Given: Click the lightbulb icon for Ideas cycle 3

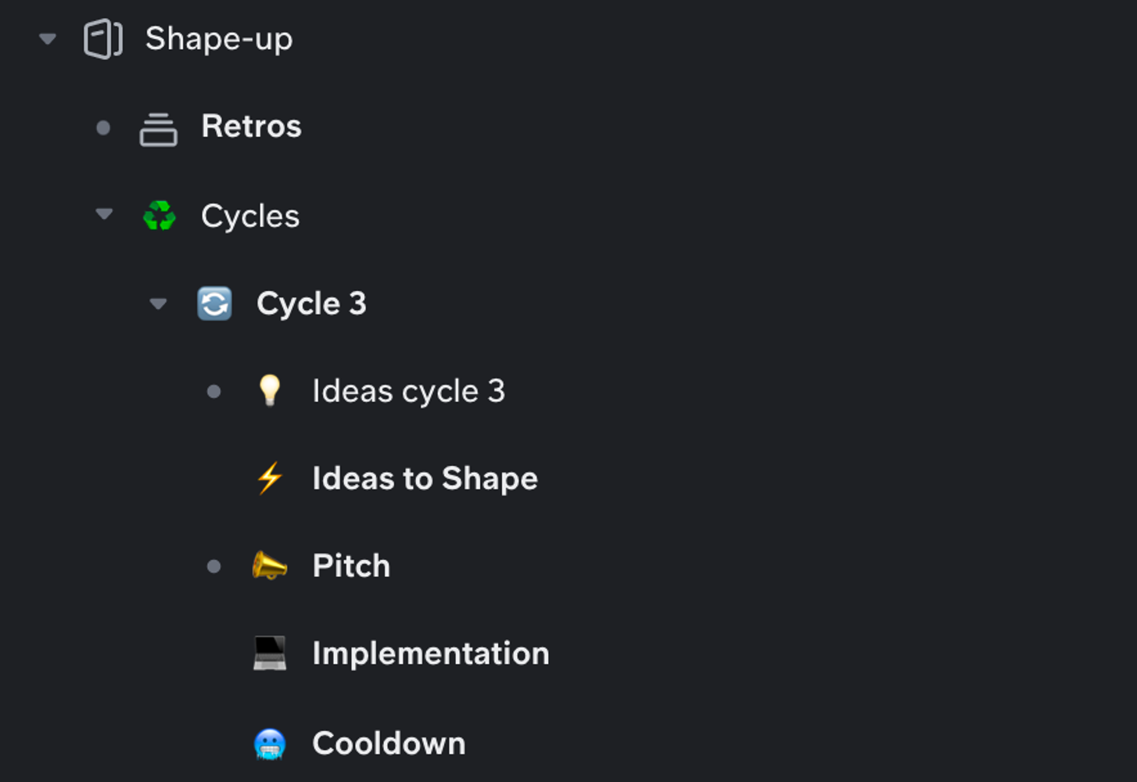Looking at the screenshot, I should click(269, 390).
